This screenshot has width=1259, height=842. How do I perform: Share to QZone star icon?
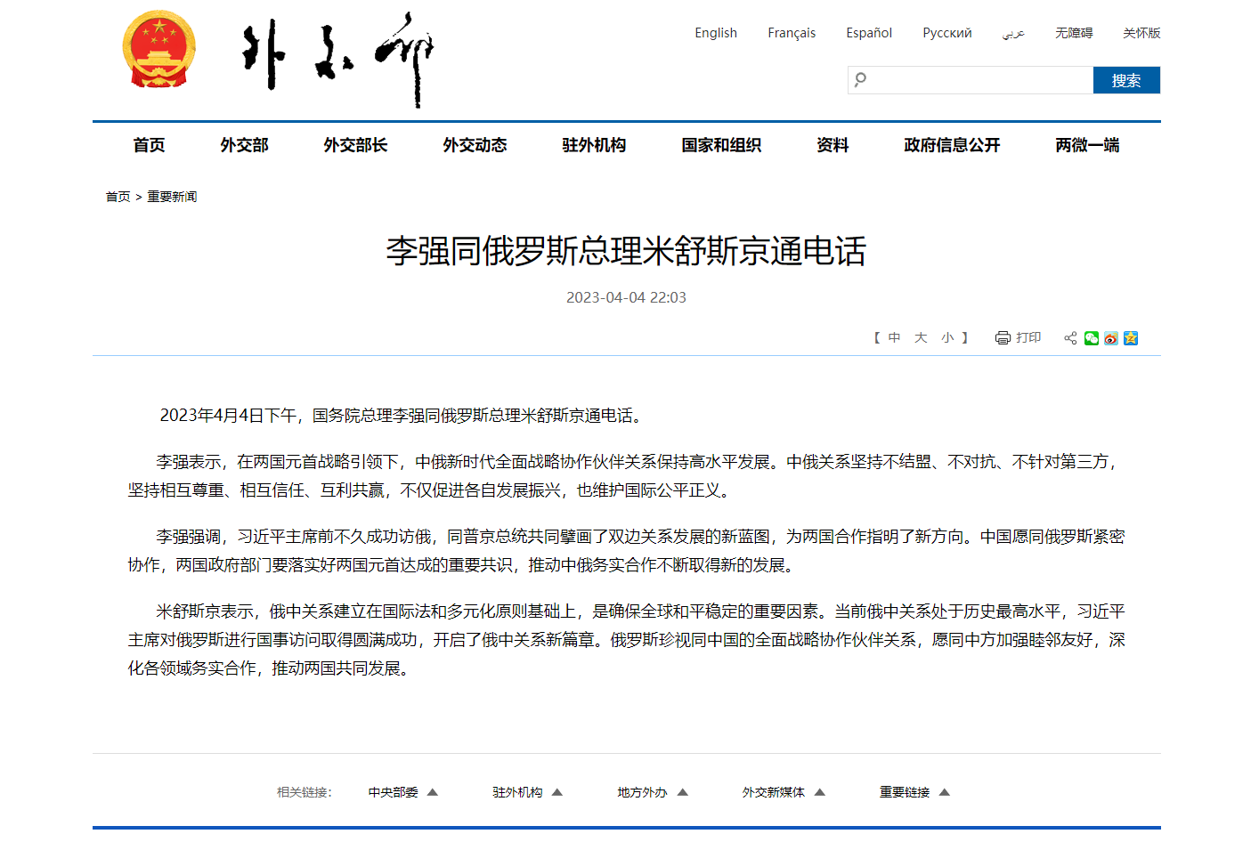click(1131, 338)
